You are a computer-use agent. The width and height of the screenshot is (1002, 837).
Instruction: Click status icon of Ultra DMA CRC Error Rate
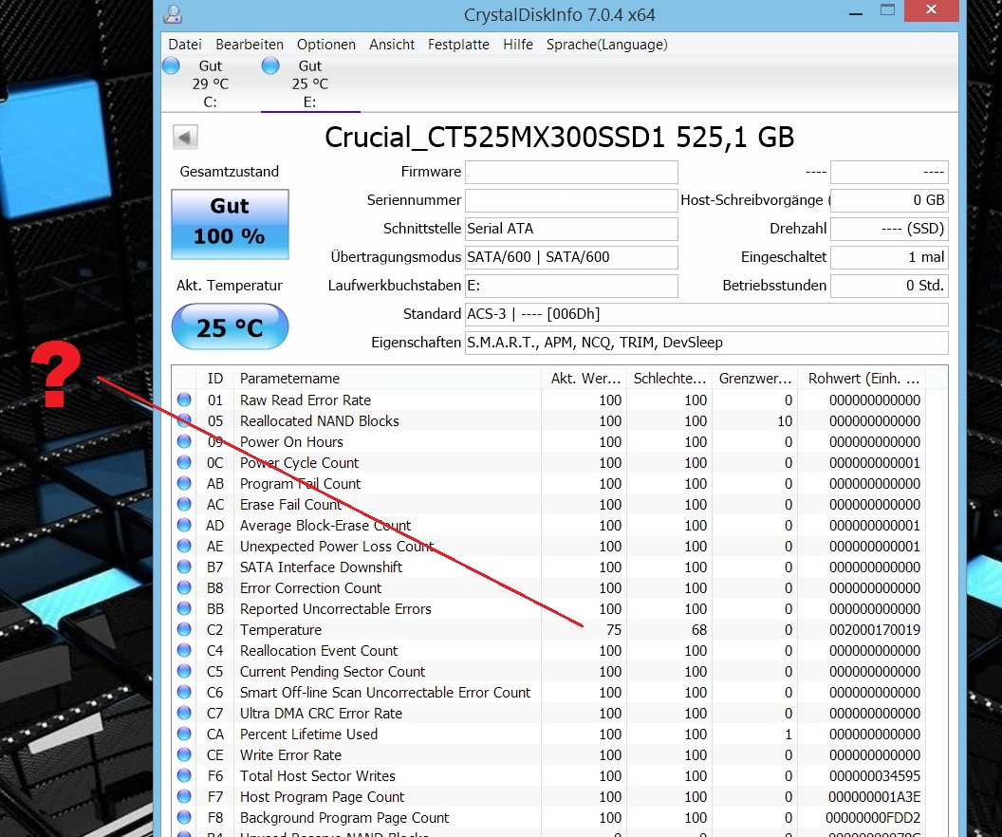[x=184, y=713]
